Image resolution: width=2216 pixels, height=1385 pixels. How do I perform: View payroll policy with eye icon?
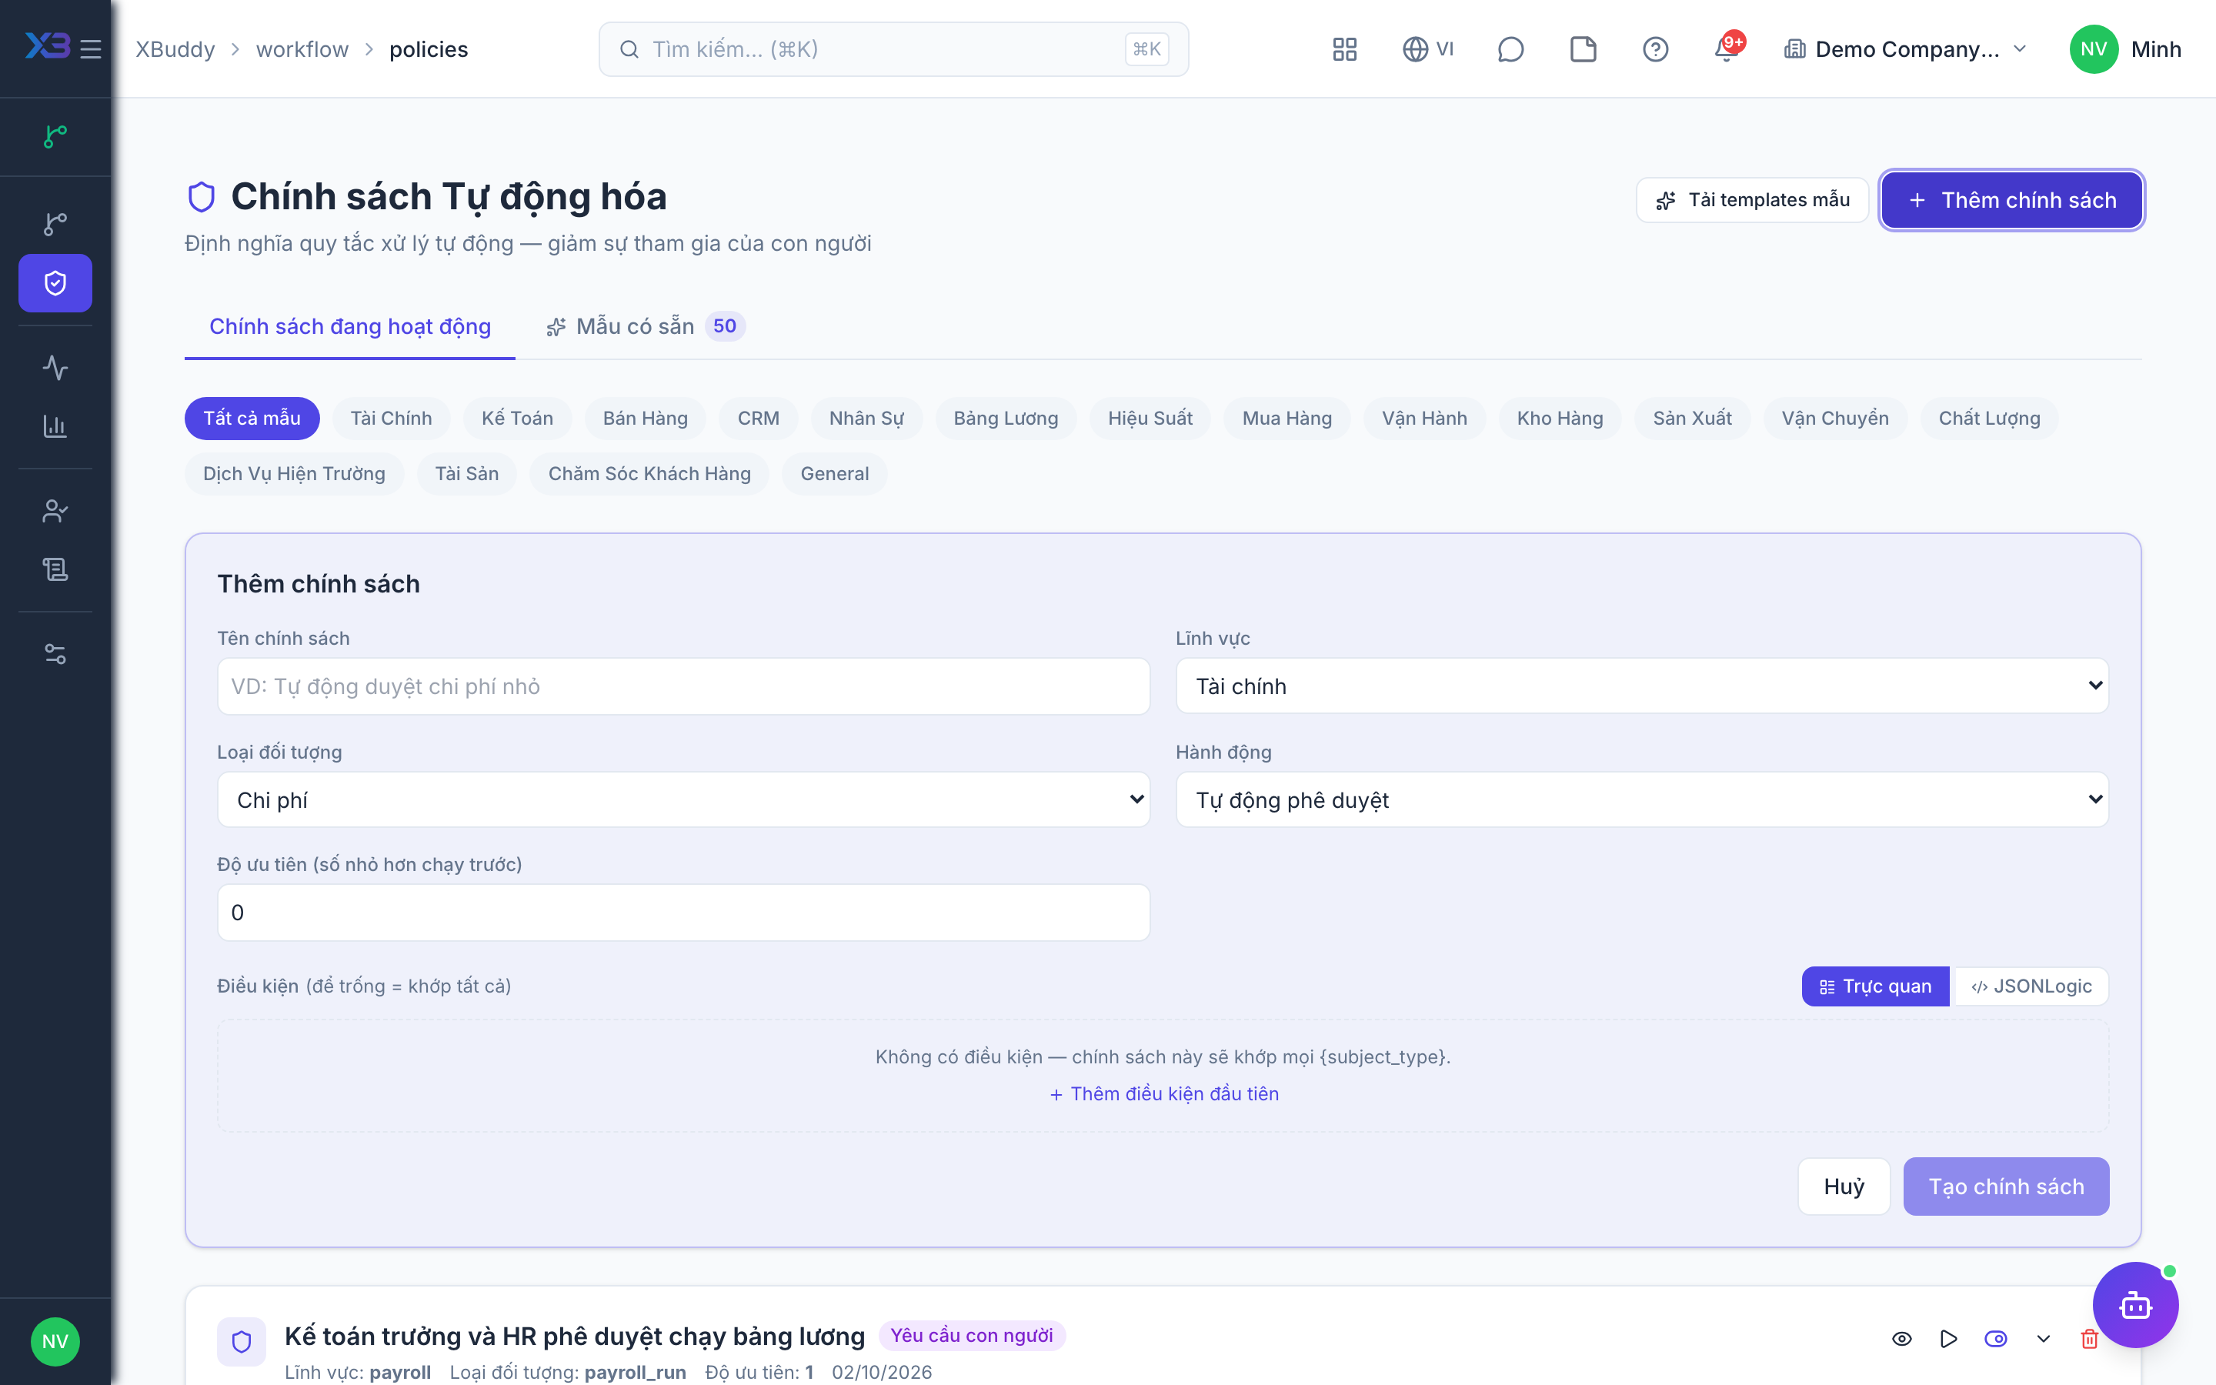pyautogui.click(x=1902, y=1338)
